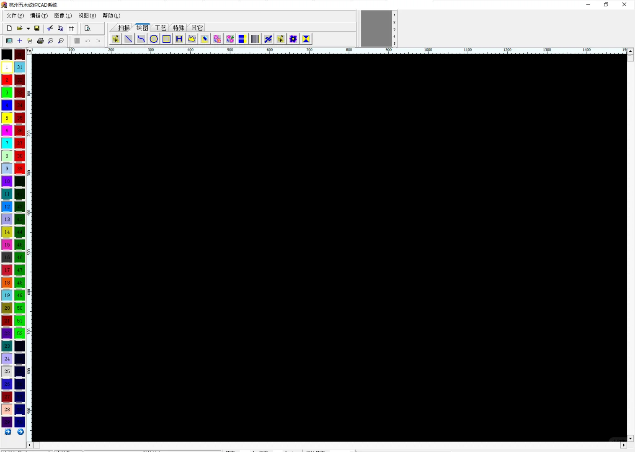The width and height of the screenshot is (635, 452).
Task: Click the full-screen view monitor icon
Action: (9, 41)
